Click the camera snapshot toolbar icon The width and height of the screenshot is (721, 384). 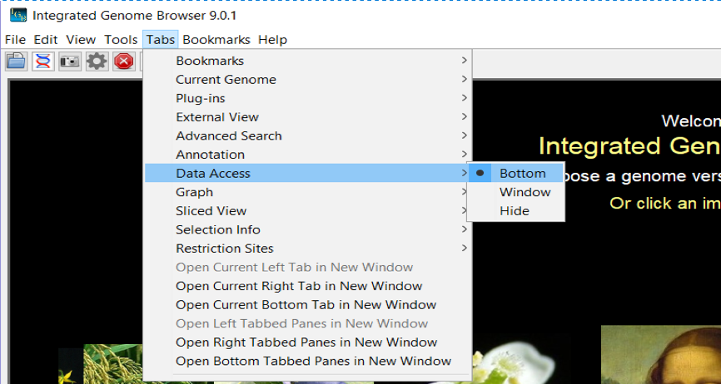pos(70,61)
